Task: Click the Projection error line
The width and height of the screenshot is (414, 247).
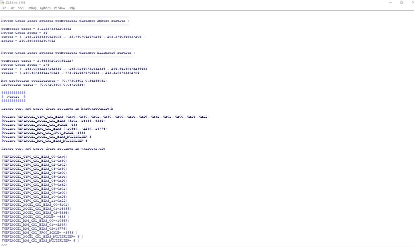Action: pos(43,85)
